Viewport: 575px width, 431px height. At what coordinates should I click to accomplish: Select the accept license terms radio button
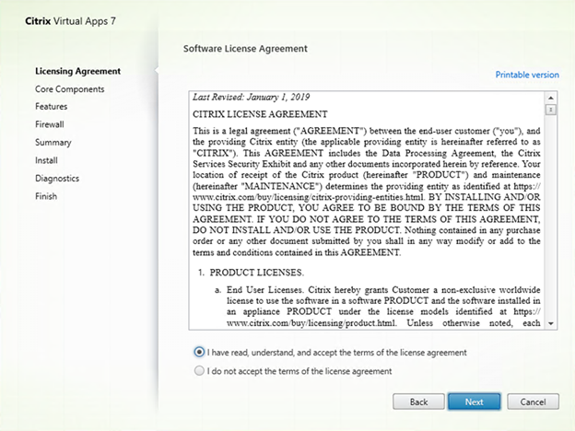(199, 352)
